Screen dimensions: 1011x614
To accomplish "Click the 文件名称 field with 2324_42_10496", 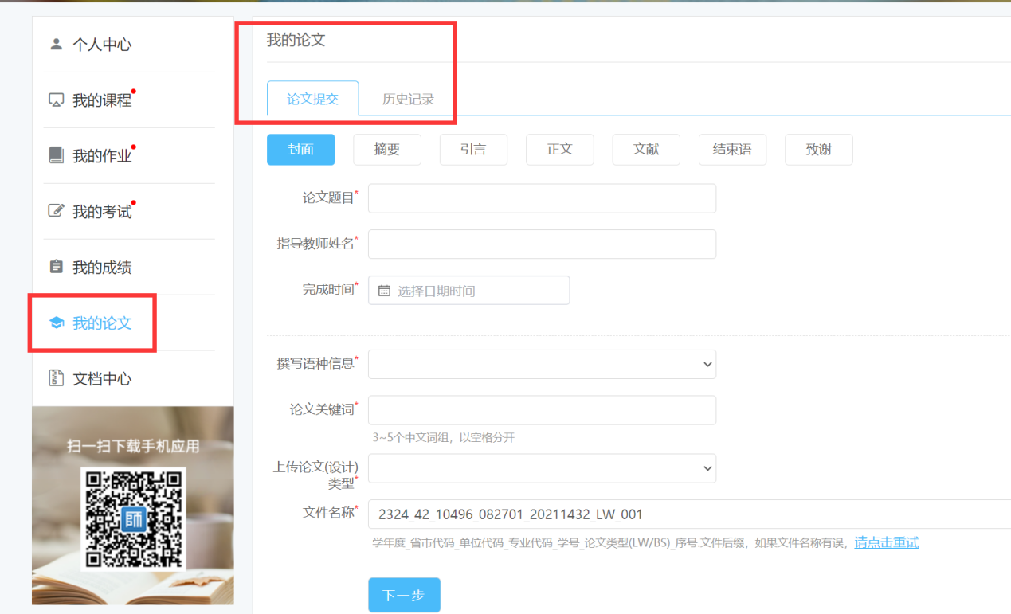I will point(689,514).
